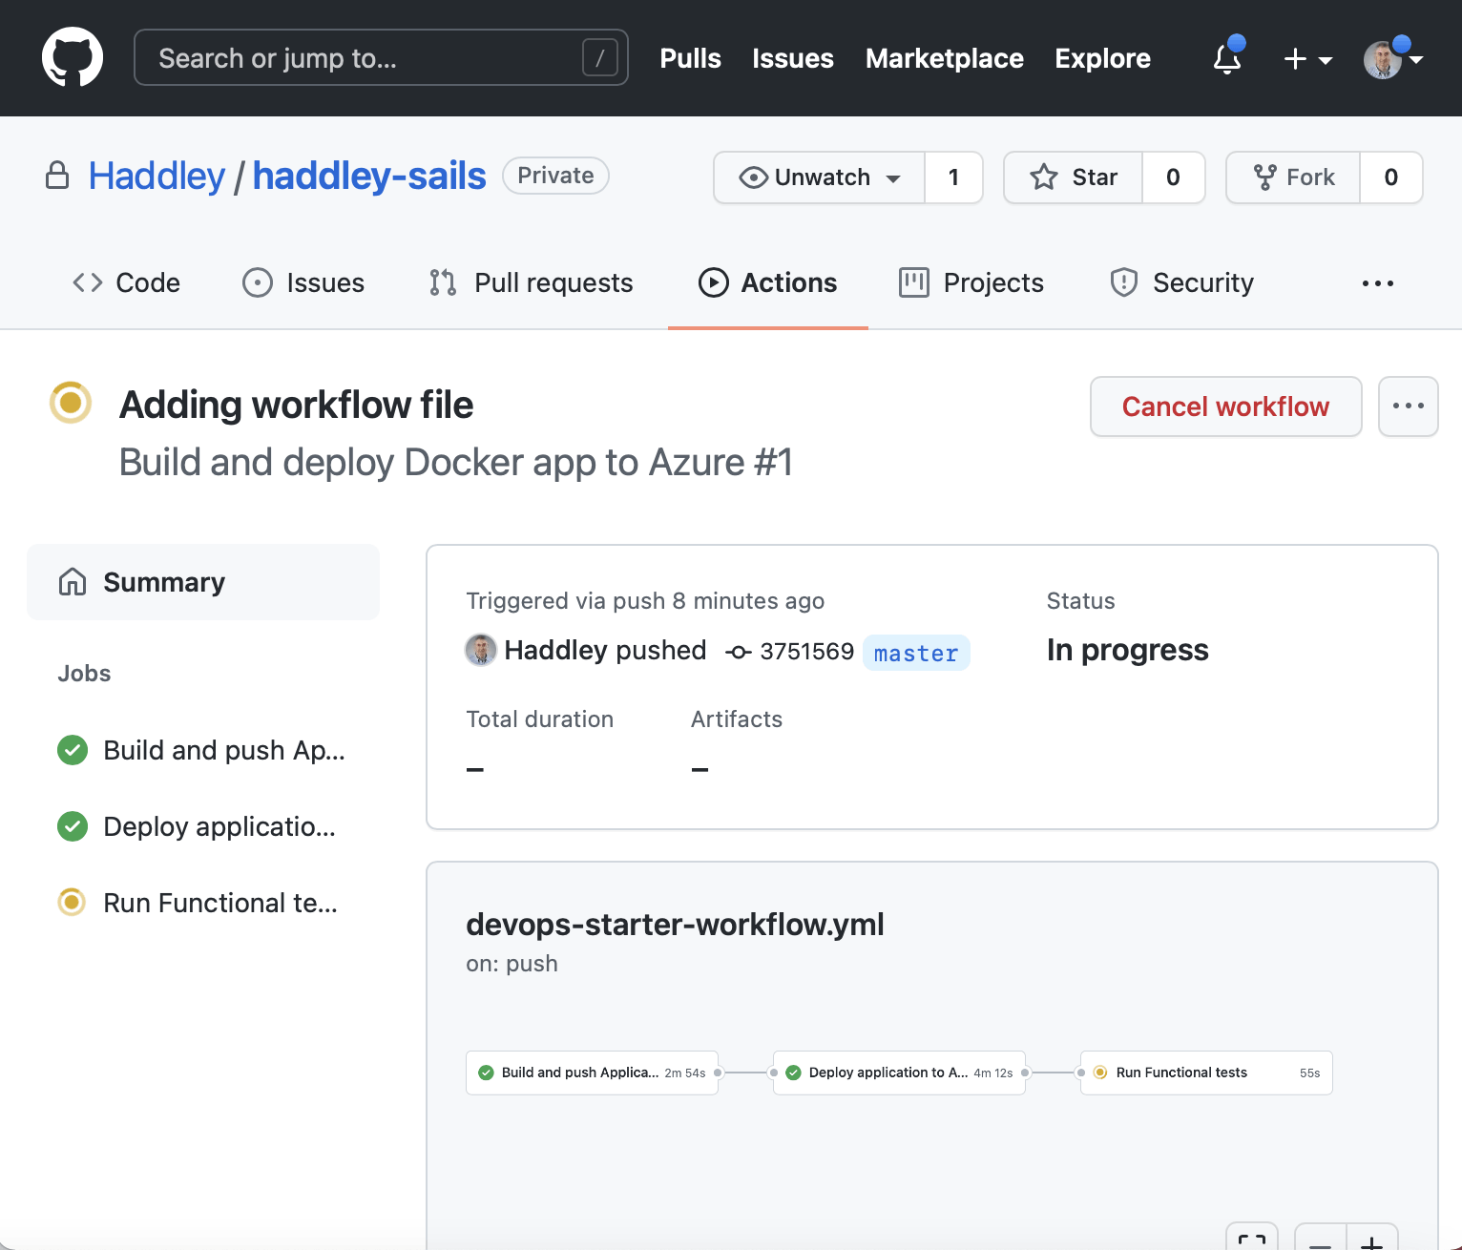1462x1250 pixels.
Task: Open the master branch label
Action: click(x=915, y=653)
